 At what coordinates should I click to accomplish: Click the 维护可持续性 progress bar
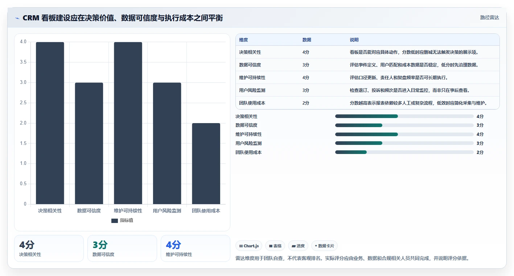click(x=404, y=134)
